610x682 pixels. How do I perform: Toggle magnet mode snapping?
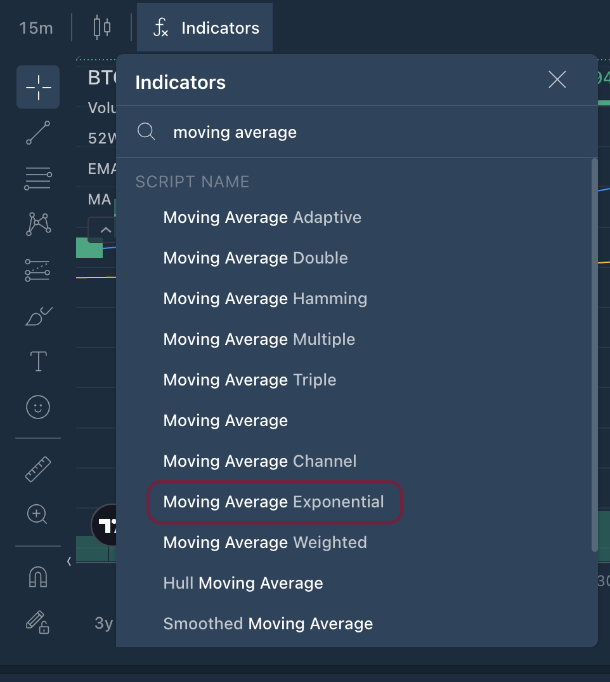pos(38,577)
